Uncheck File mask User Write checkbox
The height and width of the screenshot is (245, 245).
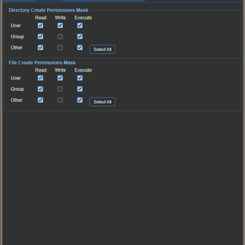click(x=60, y=78)
